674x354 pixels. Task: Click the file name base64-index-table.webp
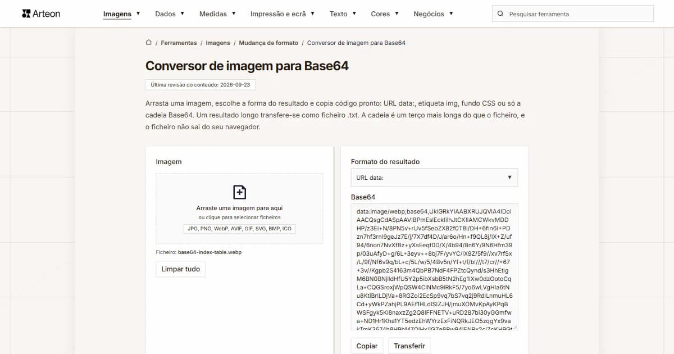[210, 252]
